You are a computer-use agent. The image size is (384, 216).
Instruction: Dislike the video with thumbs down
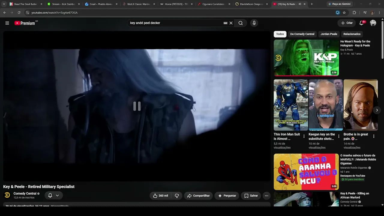[x=177, y=196]
